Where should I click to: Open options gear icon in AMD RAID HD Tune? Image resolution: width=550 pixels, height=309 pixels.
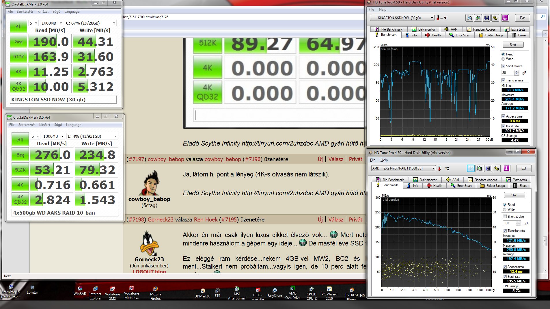point(497,168)
